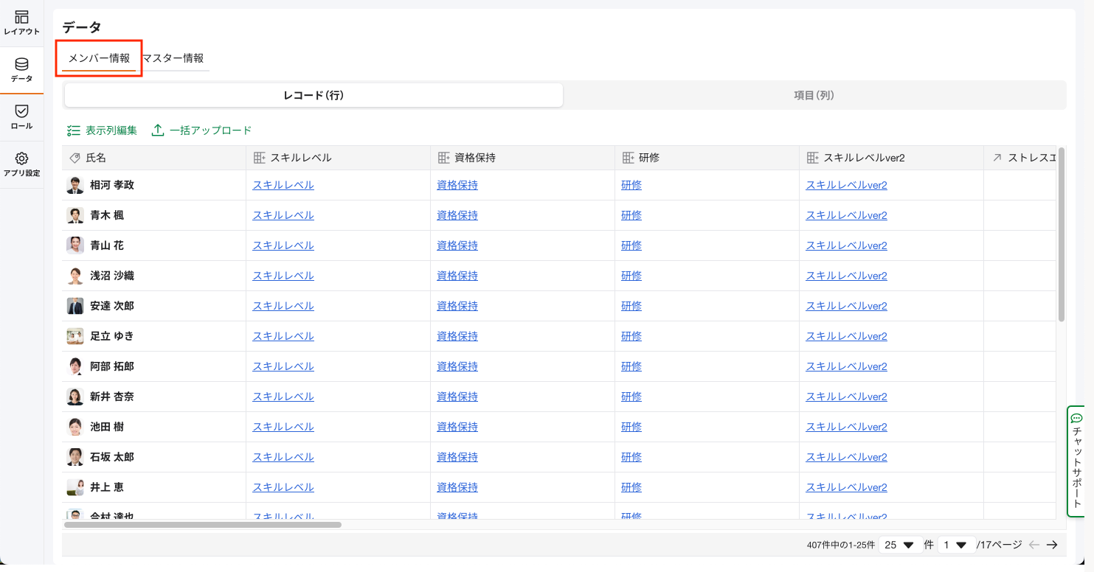
Task: Click 安達 次郎's profile photo
Action: [75, 306]
